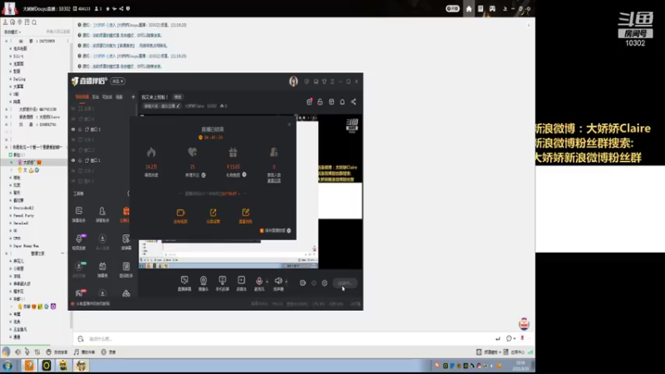665x374 pixels.
Task: Add the 多媒体 media source
Action: (x=241, y=283)
